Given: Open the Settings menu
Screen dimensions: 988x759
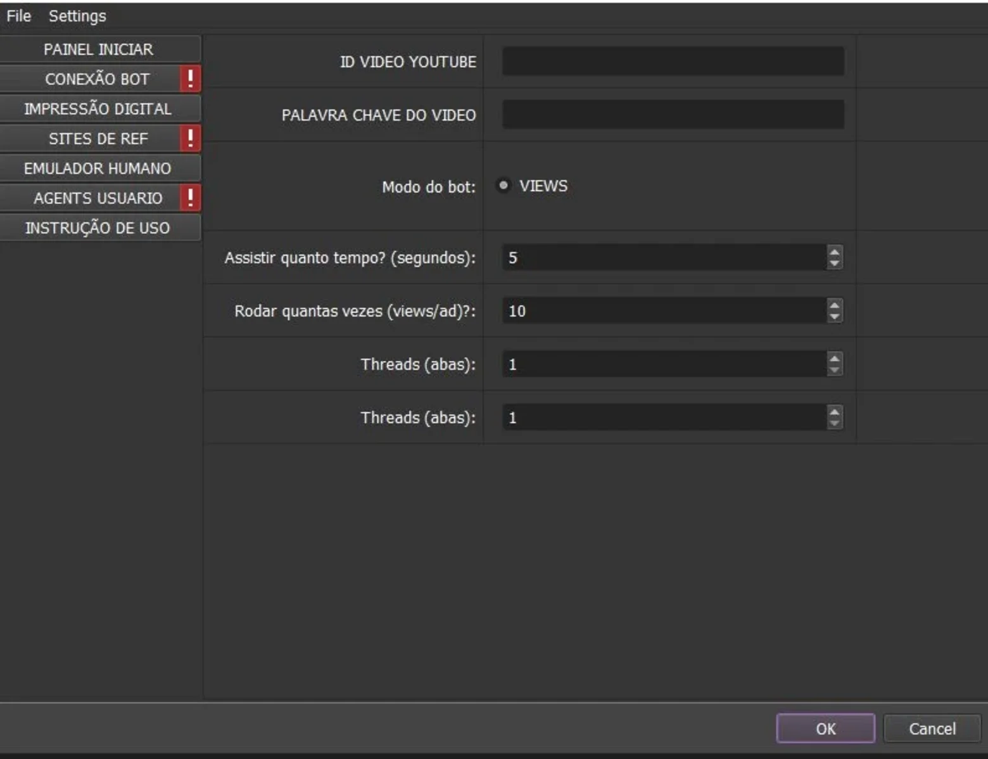Looking at the screenshot, I should point(77,16).
